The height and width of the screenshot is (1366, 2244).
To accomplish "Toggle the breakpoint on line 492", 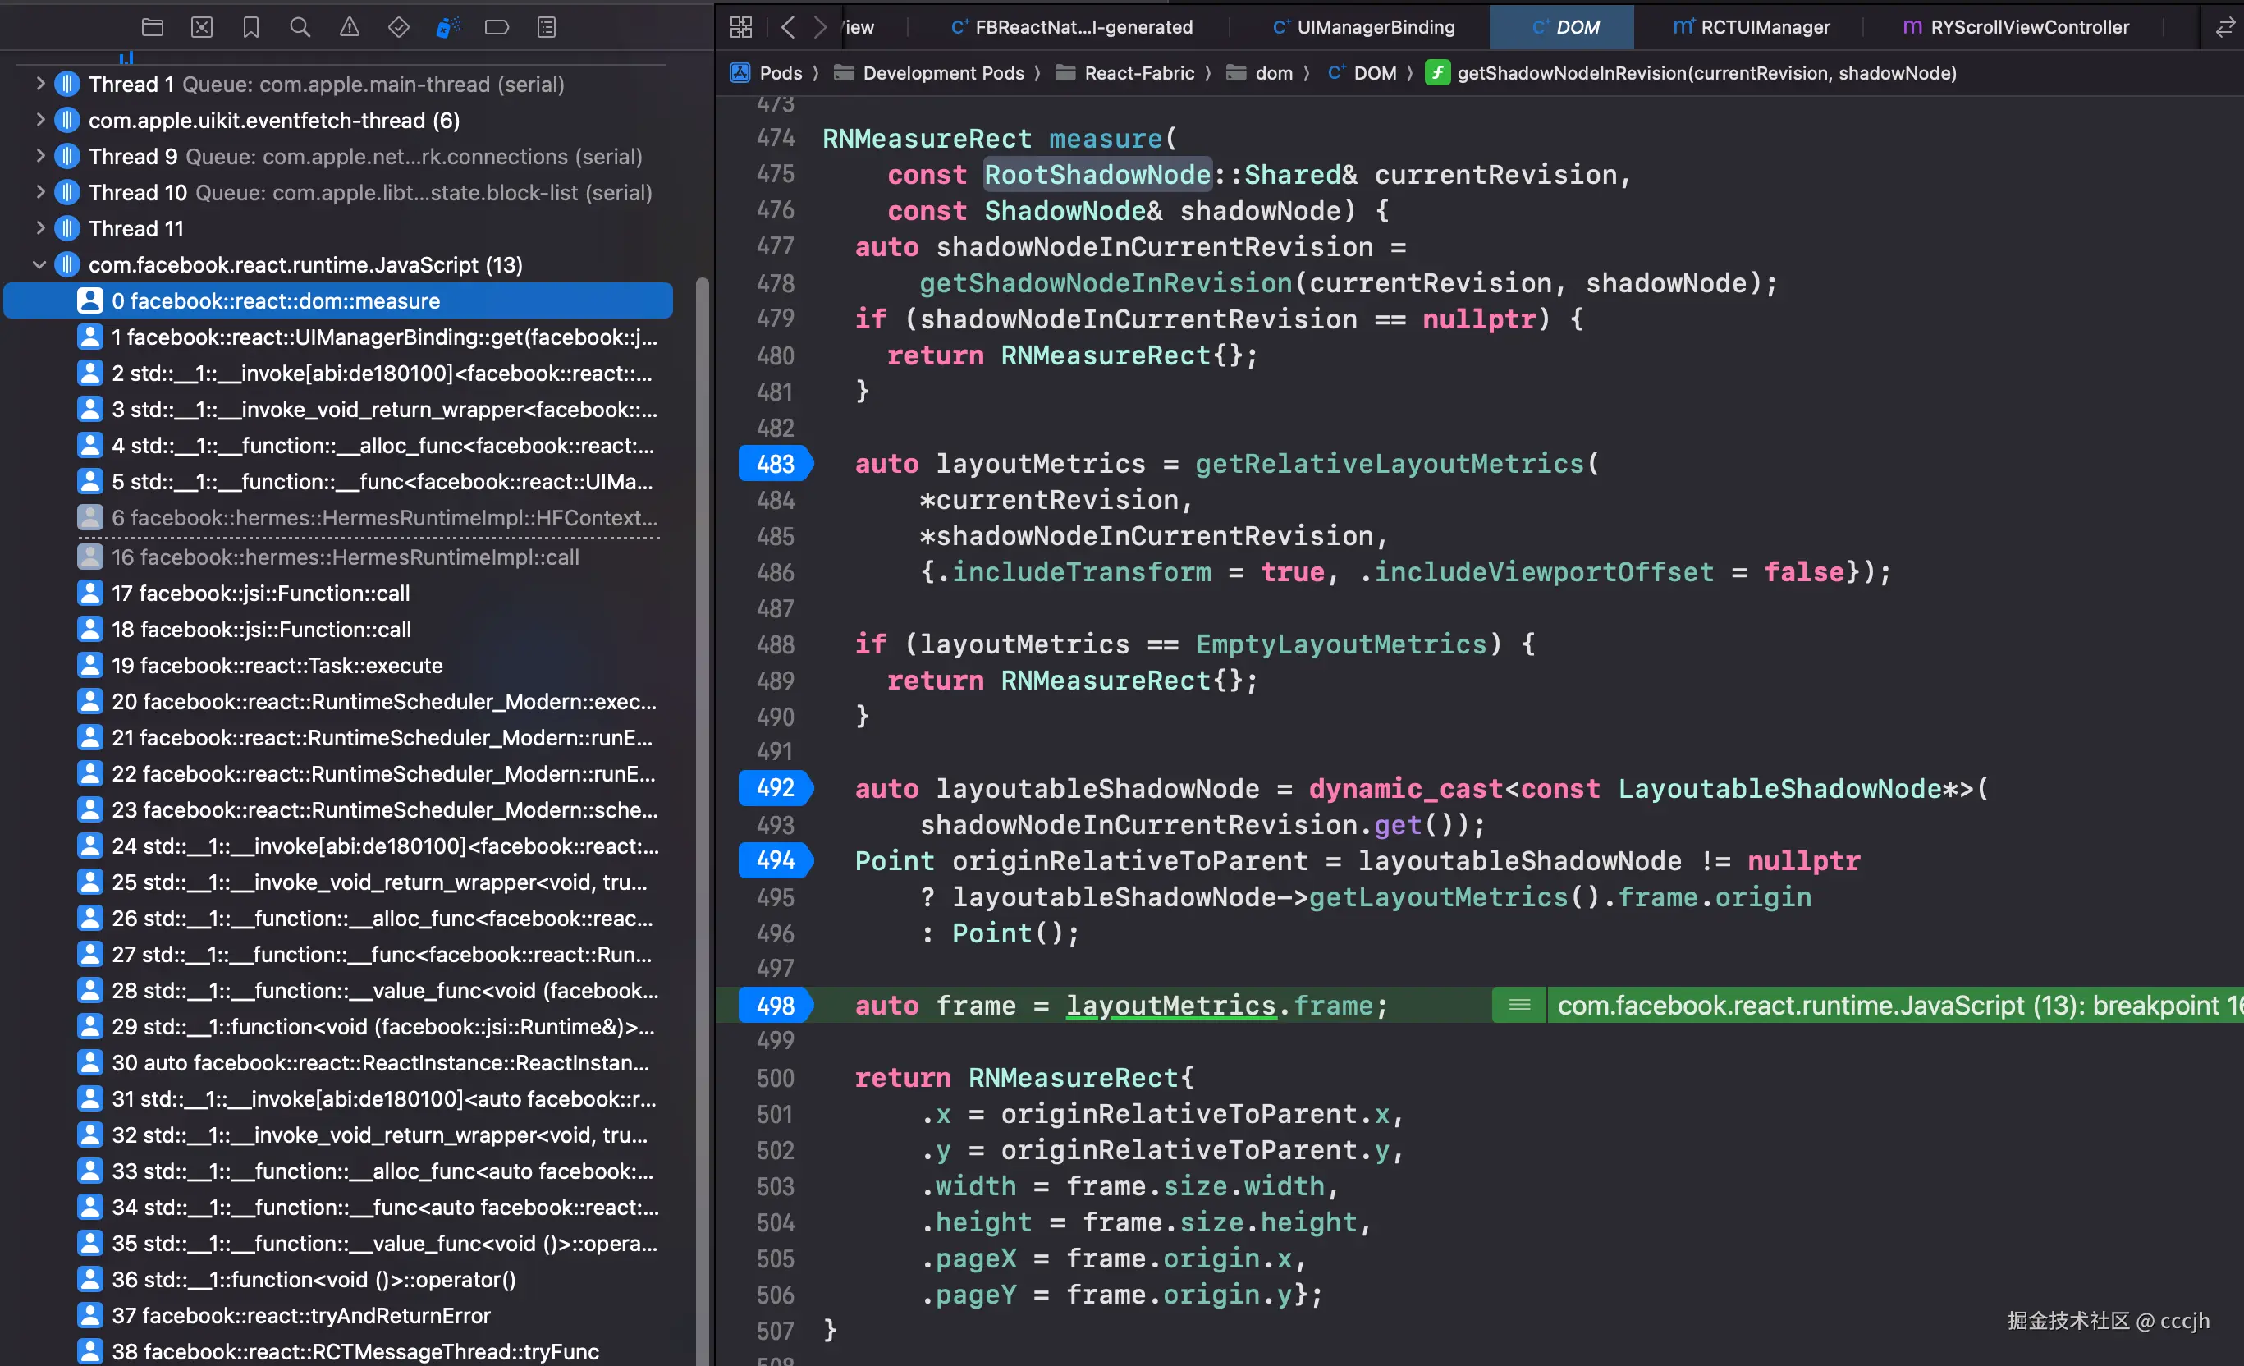I will [x=775, y=788].
